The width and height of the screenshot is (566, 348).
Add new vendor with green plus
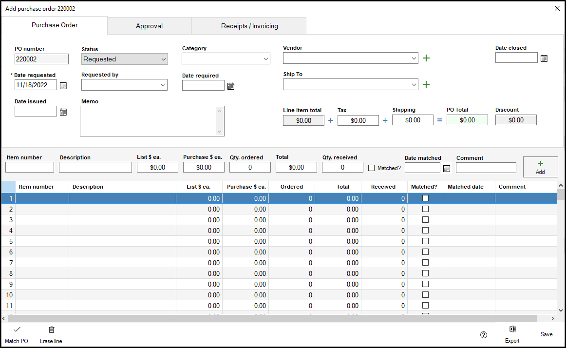426,58
